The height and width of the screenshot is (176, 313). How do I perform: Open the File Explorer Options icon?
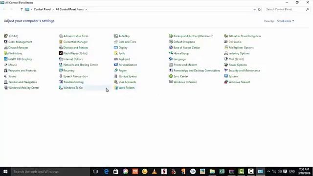226,48
